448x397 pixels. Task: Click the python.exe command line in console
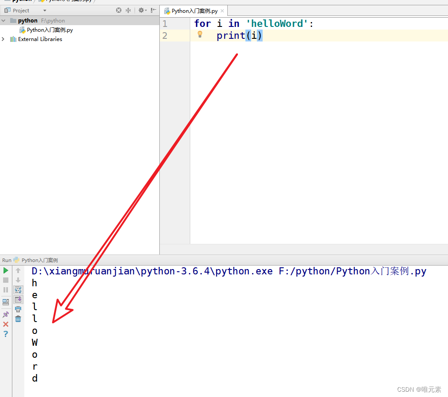tap(229, 271)
